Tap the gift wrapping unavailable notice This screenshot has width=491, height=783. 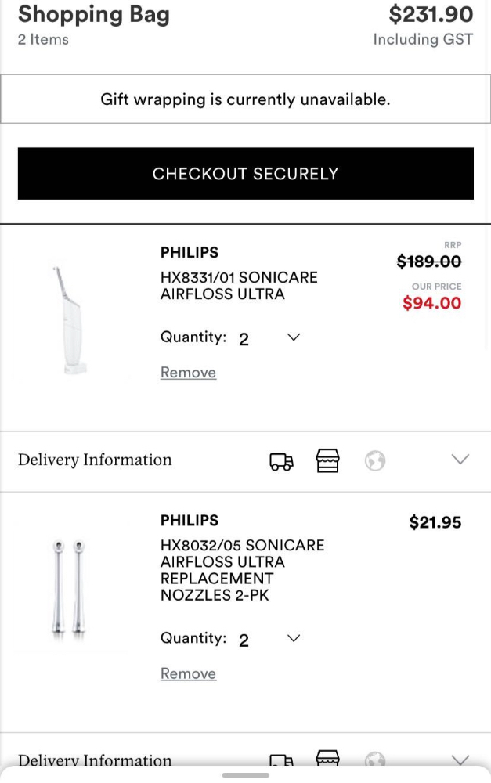[x=245, y=99]
